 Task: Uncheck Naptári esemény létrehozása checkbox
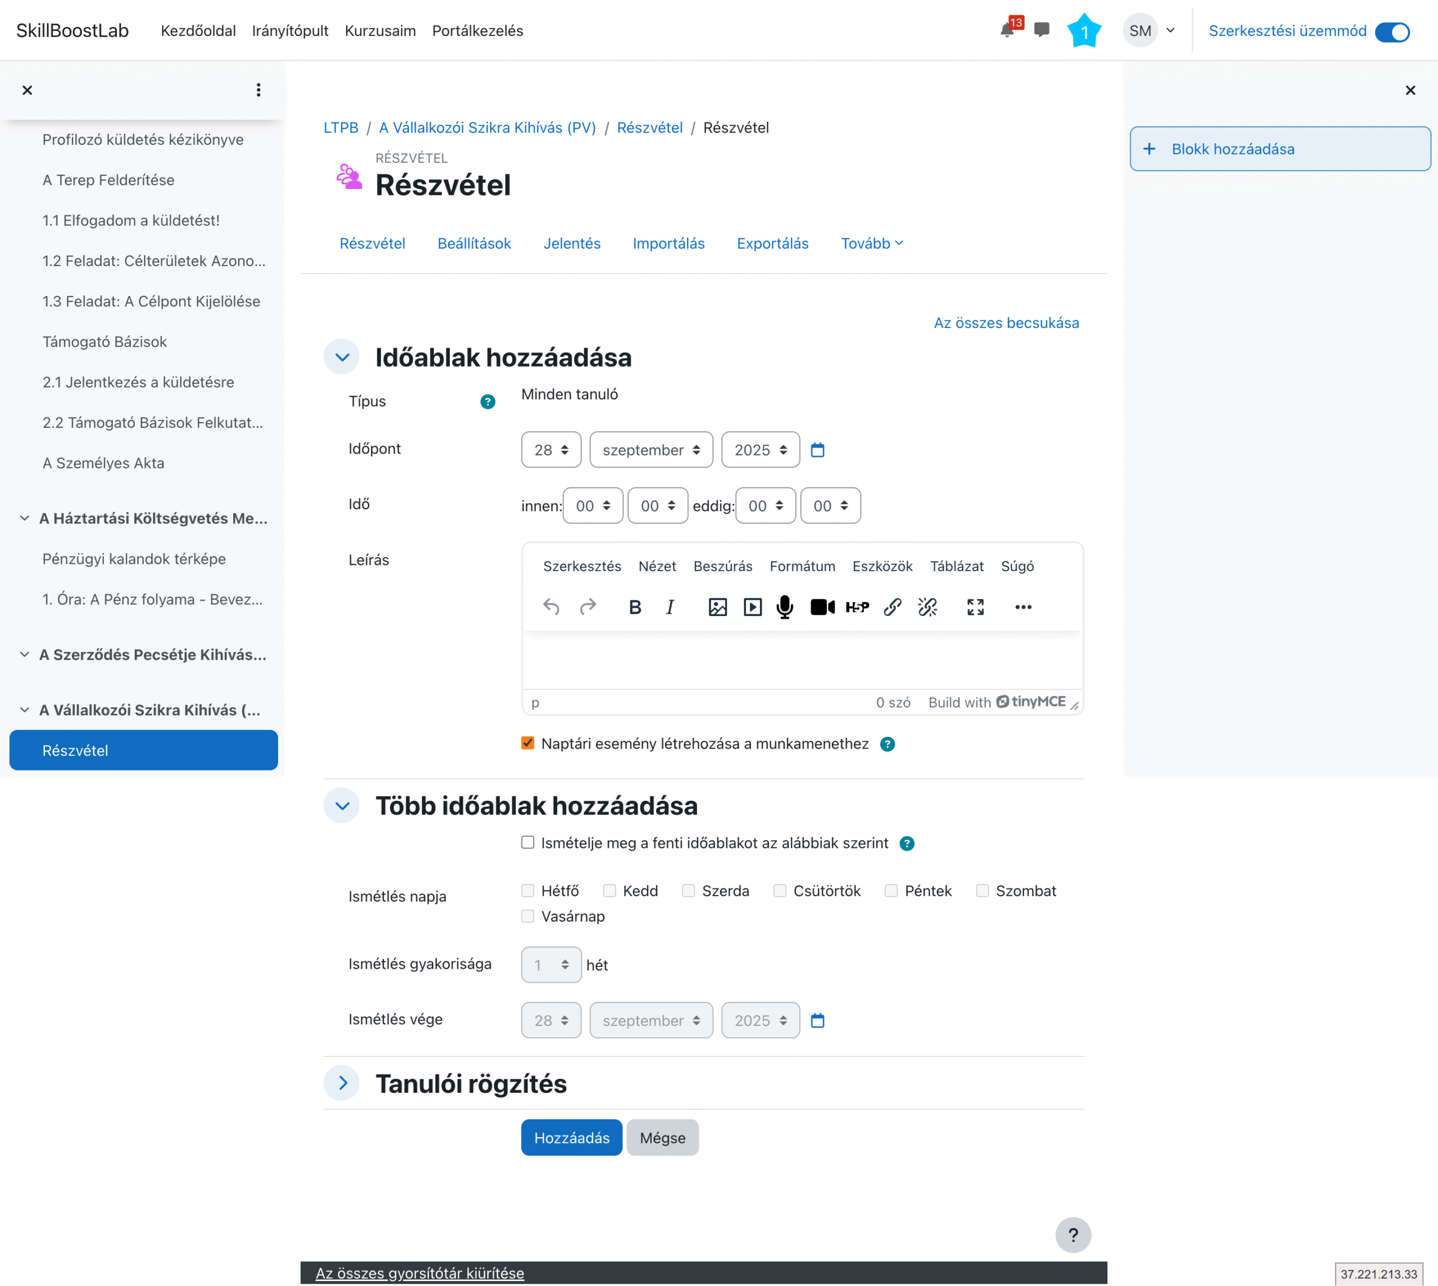pos(528,742)
